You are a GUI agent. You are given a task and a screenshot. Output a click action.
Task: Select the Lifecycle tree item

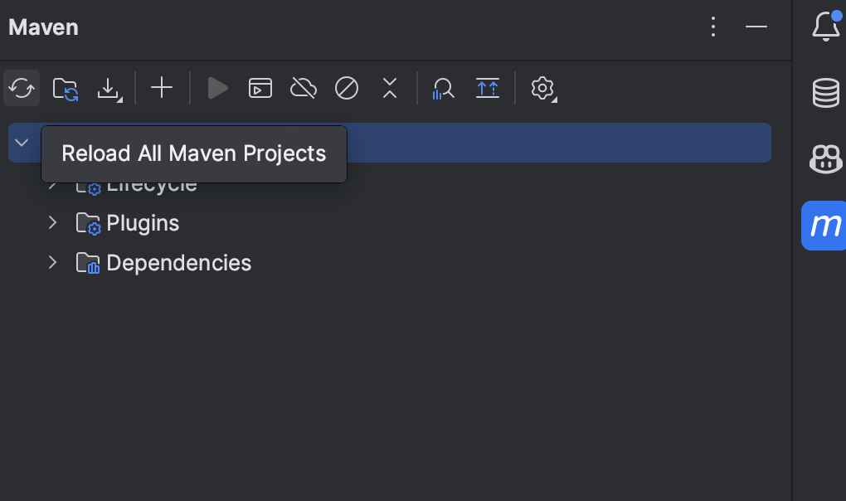click(152, 187)
